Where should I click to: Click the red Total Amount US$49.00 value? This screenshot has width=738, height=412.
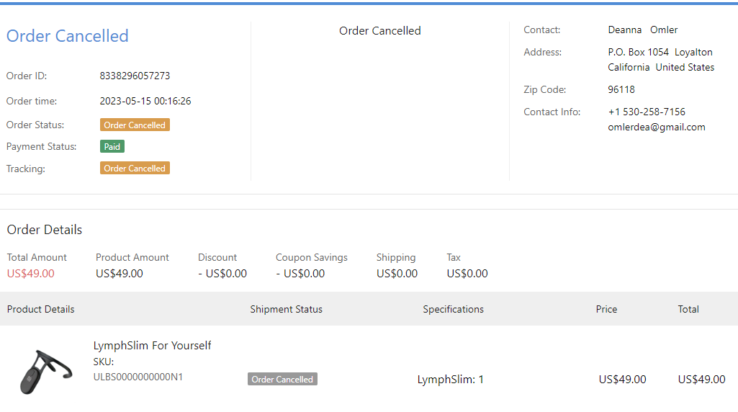pos(30,274)
